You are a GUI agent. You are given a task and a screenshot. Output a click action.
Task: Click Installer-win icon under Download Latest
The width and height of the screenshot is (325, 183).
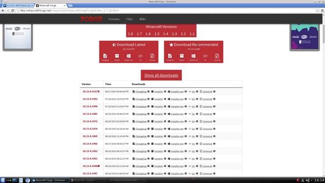[128, 56]
